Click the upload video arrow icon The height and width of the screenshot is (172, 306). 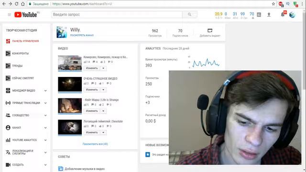pyautogui.click(x=269, y=14)
